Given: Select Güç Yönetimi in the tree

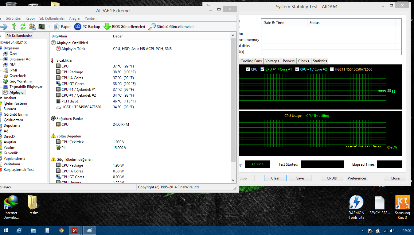Looking at the screenshot, I should coord(21,81).
